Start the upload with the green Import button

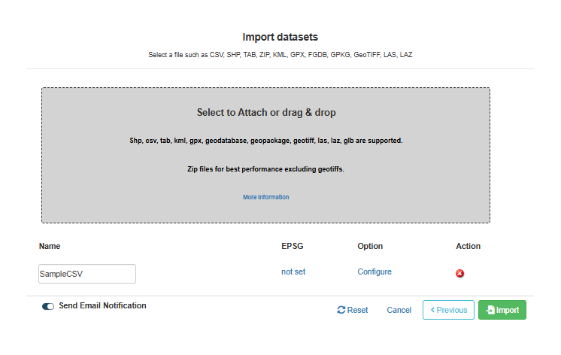502,310
